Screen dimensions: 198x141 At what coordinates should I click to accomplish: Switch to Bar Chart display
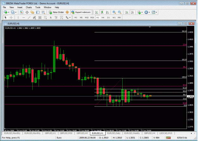[97, 12]
